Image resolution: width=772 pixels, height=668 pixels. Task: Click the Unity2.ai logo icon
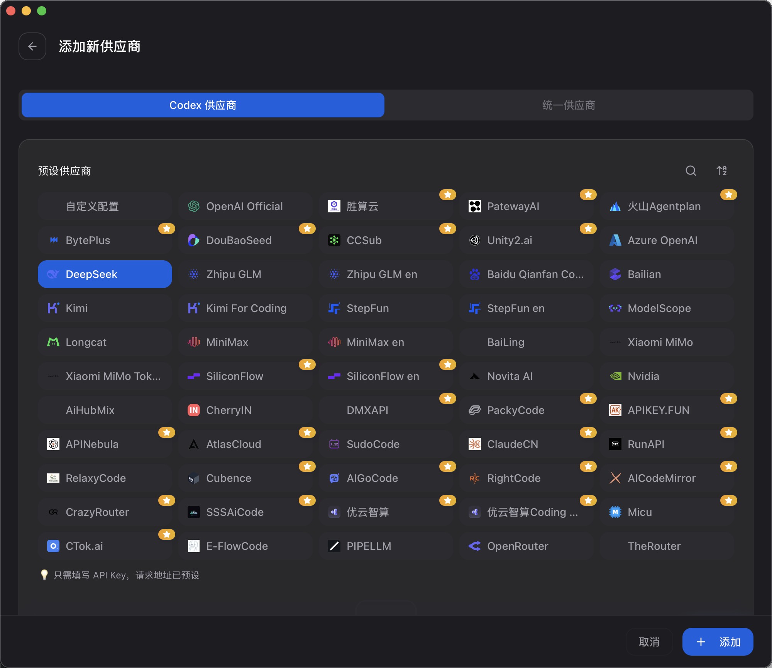pos(475,240)
